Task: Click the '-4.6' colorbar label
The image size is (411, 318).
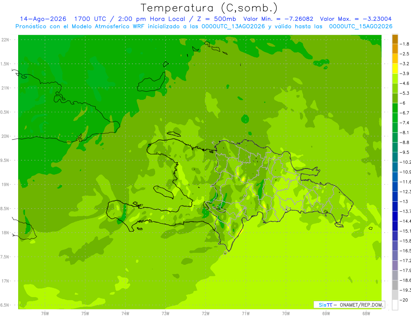Action: click(405, 83)
